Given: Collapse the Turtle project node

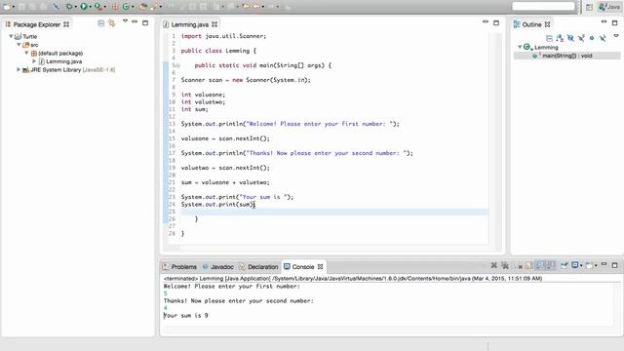Looking at the screenshot, I should [11, 36].
